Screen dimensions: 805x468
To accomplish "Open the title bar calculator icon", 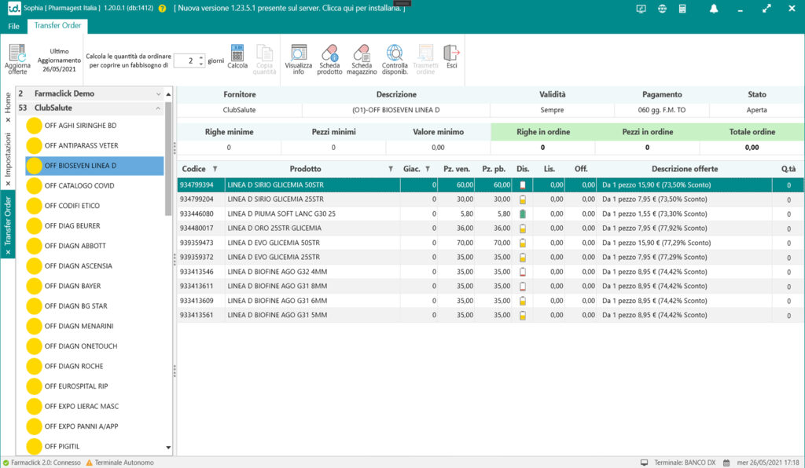I will point(682,9).
